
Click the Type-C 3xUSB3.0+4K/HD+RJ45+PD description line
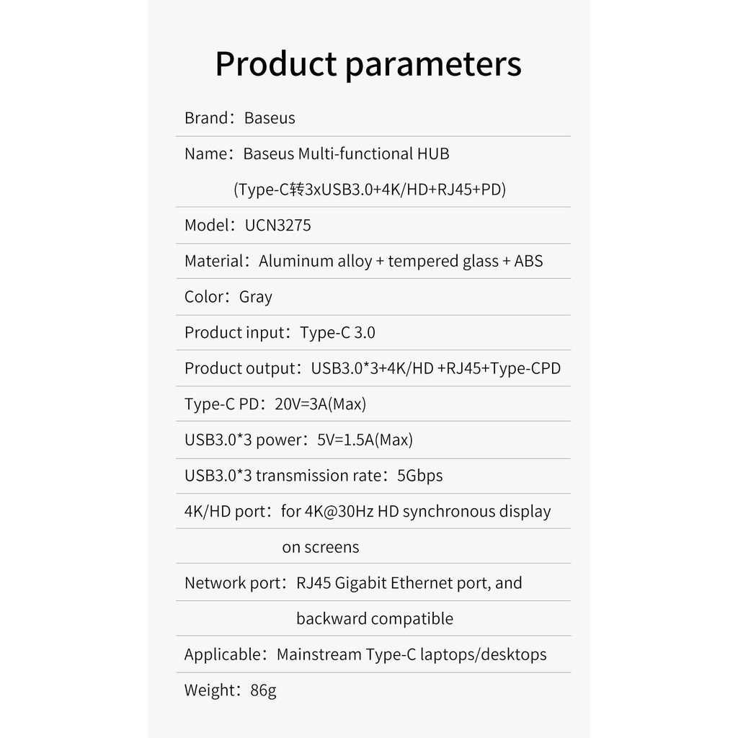[370, 190]
